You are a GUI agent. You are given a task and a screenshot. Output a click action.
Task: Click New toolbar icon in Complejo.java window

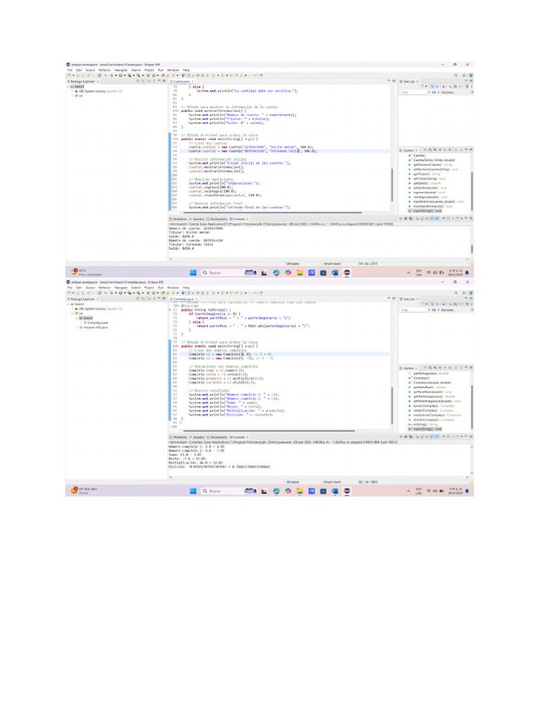[70, 293]
